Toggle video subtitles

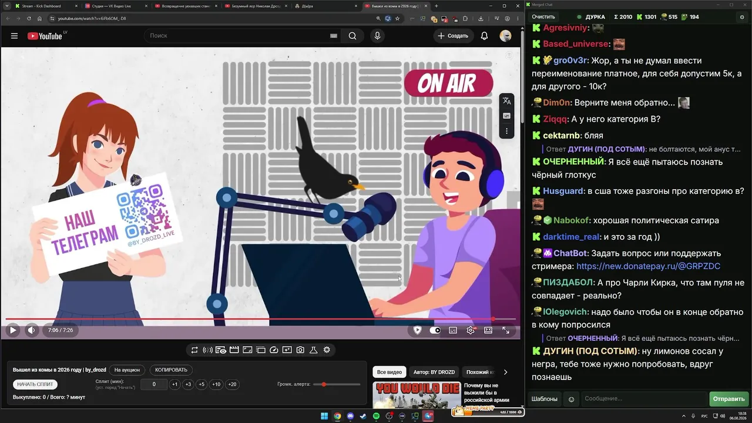click(x=453, y=330)
